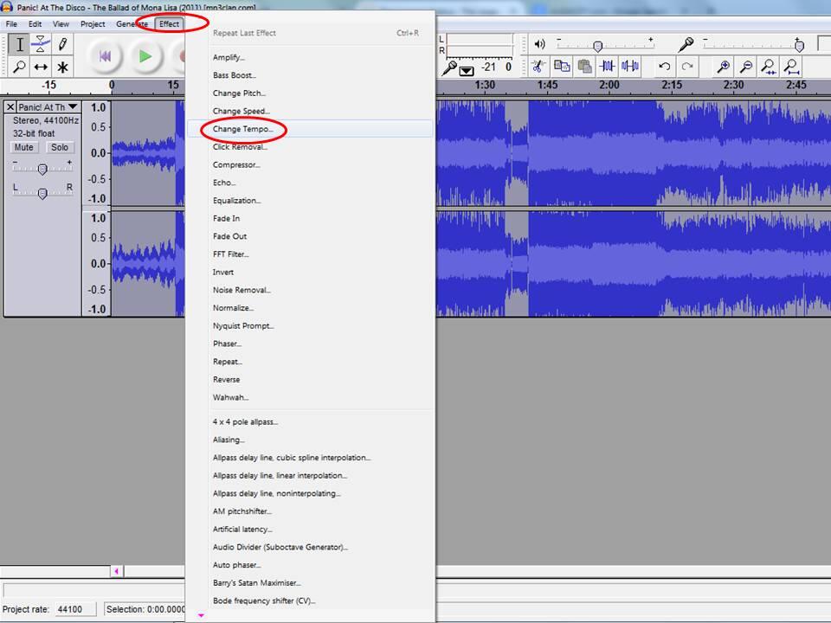
Task: Click the Copy icon in edit toolbar
Action: 561,67
